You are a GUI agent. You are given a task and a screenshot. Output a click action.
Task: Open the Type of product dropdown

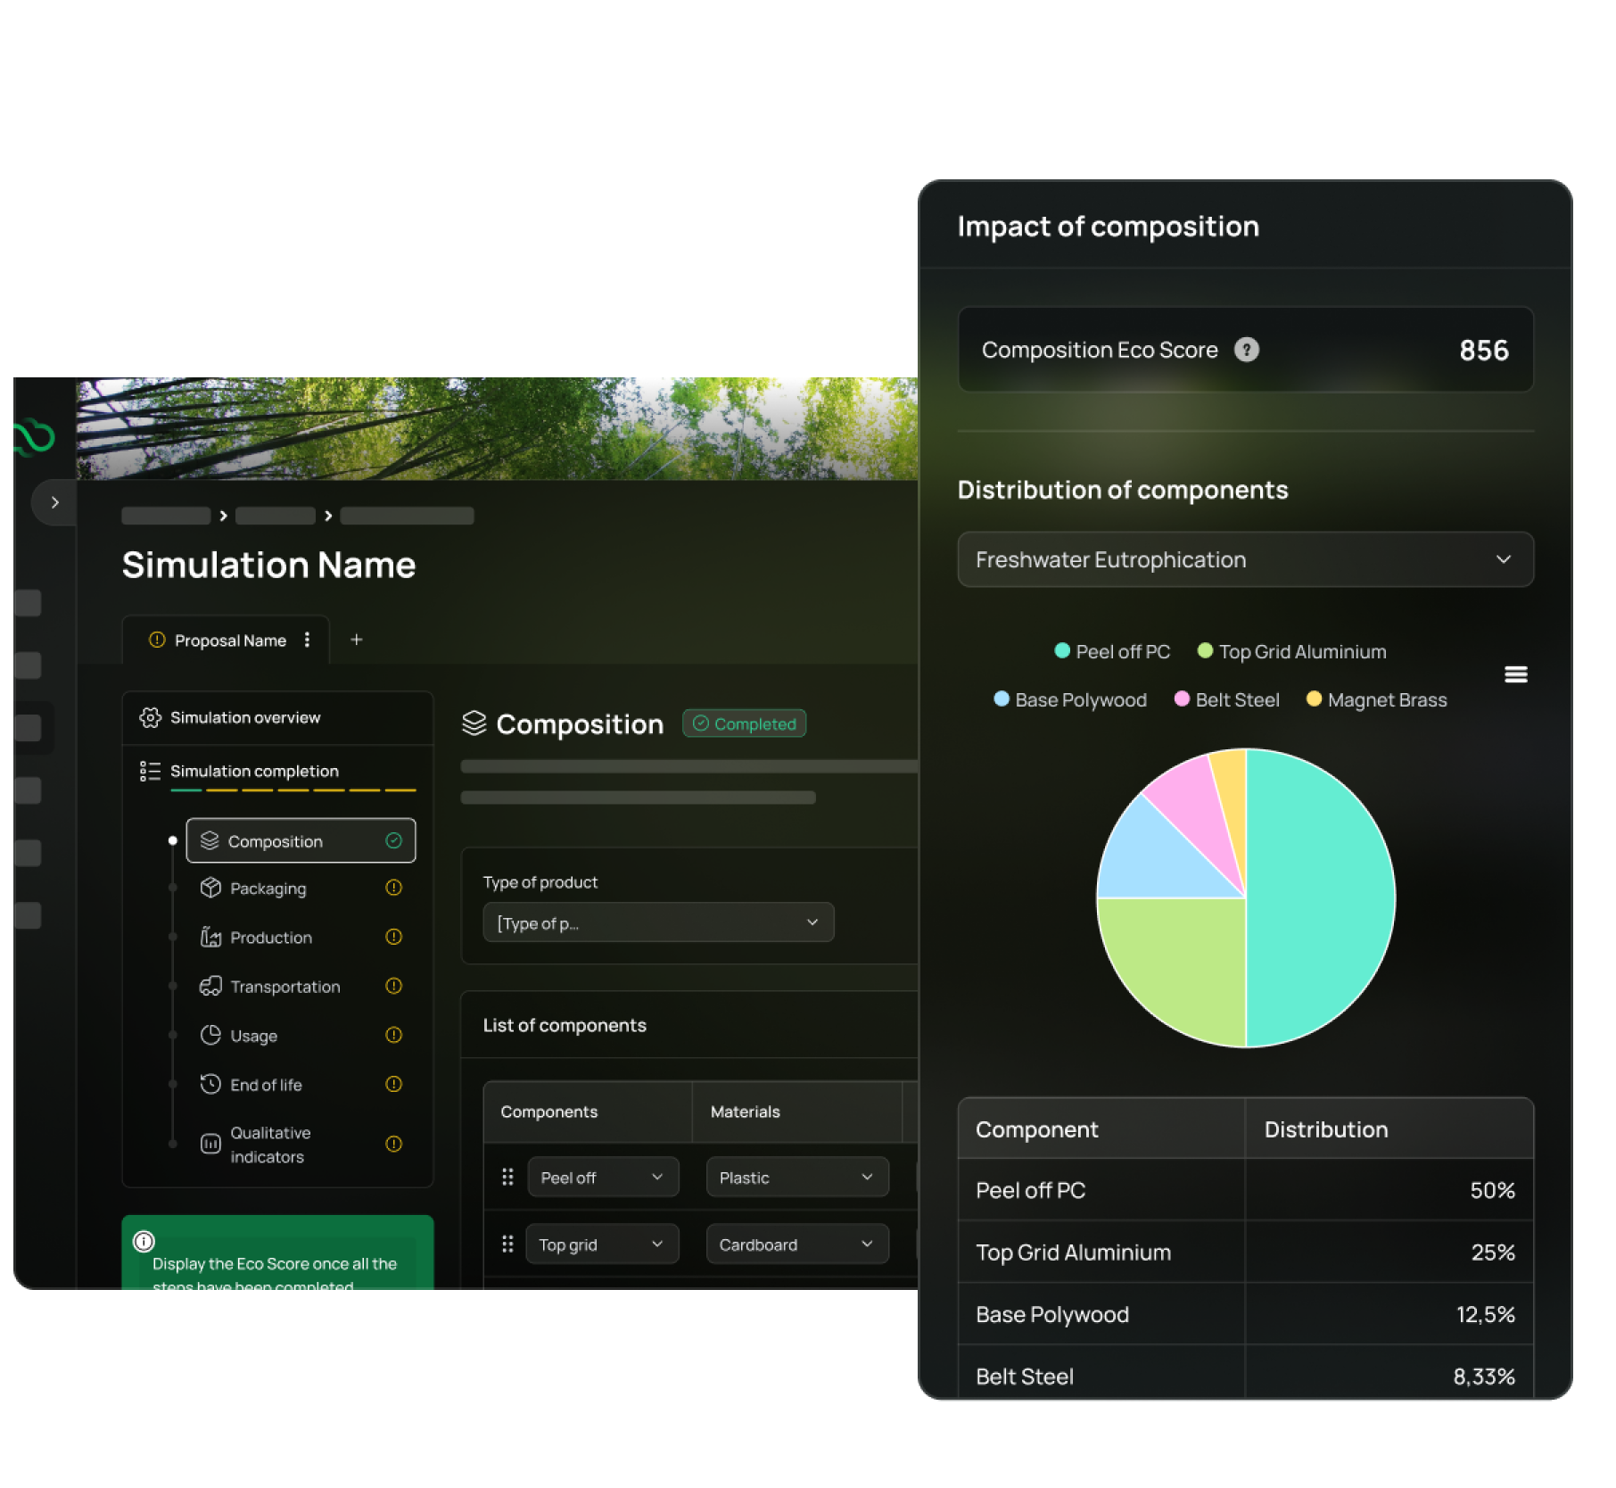click(x=658, y=922)
